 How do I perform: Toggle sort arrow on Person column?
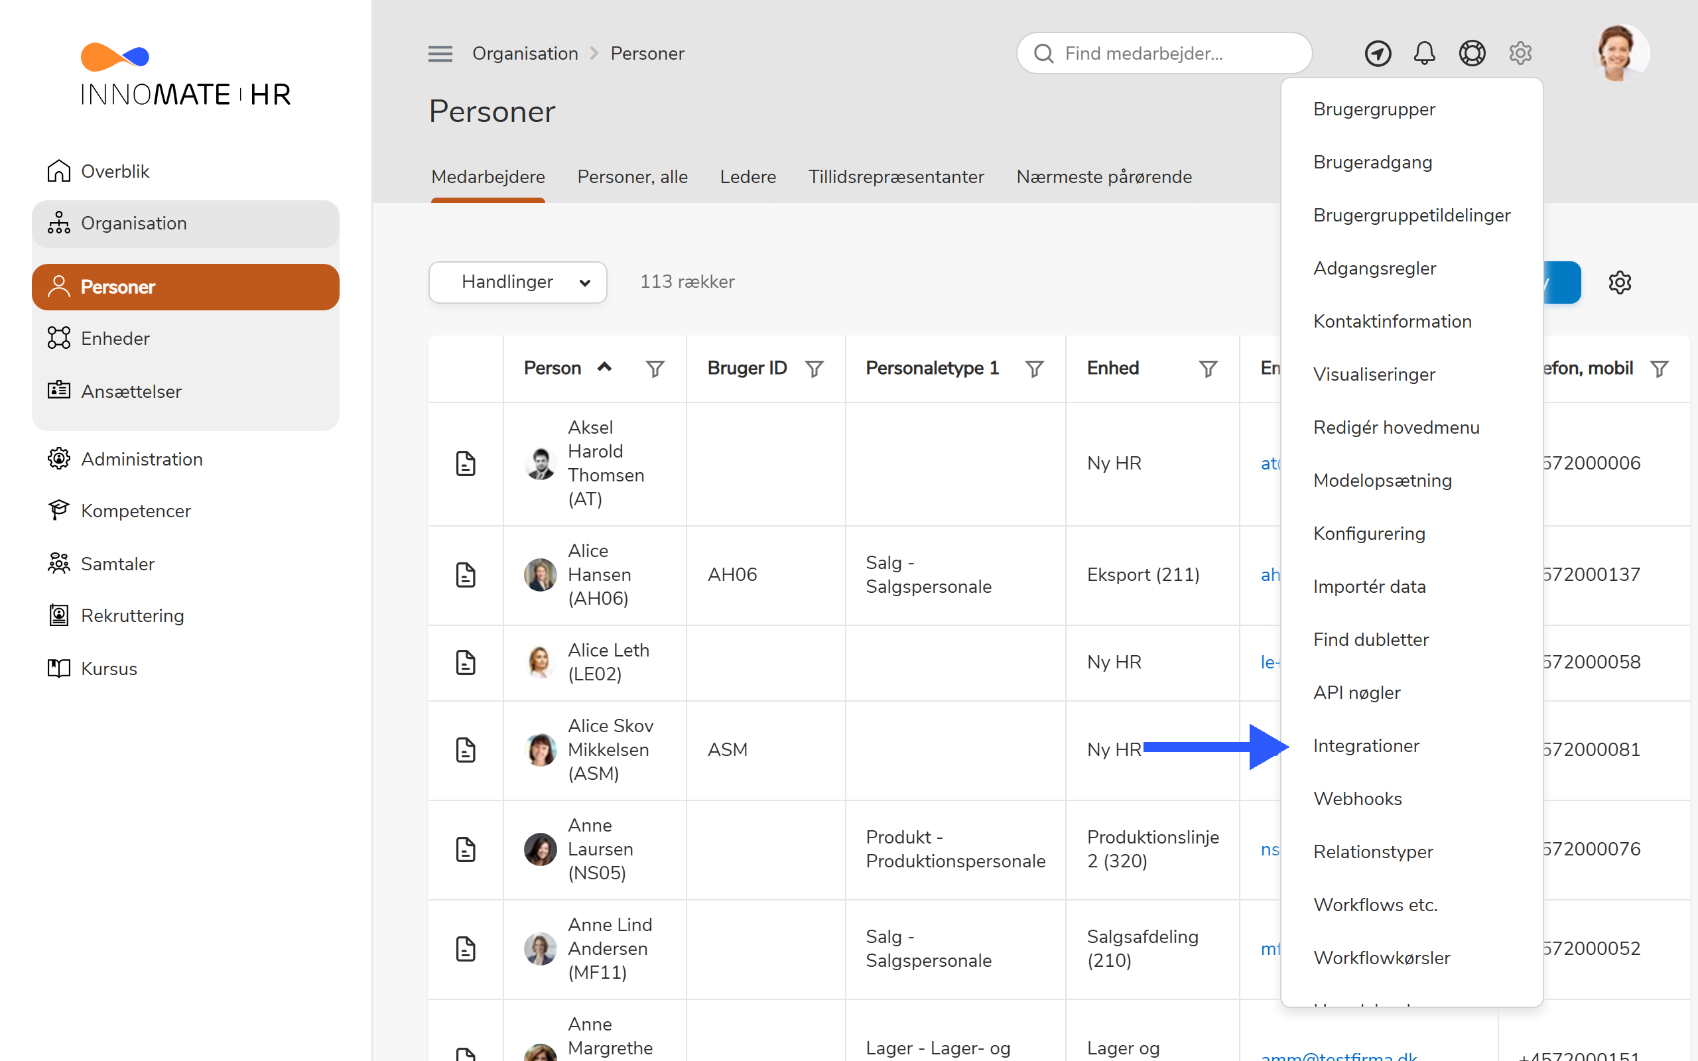(x=604, y=367)
